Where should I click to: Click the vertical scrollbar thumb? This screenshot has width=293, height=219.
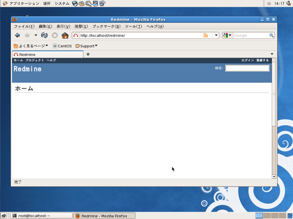click(x=274, y=94)
